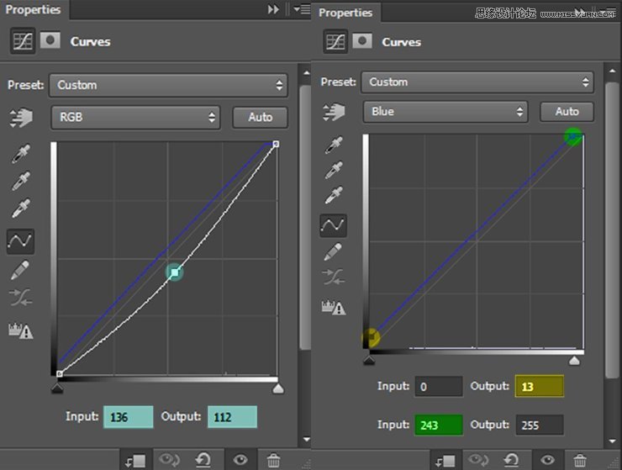Click Input field showing 136

coord(128,417)
